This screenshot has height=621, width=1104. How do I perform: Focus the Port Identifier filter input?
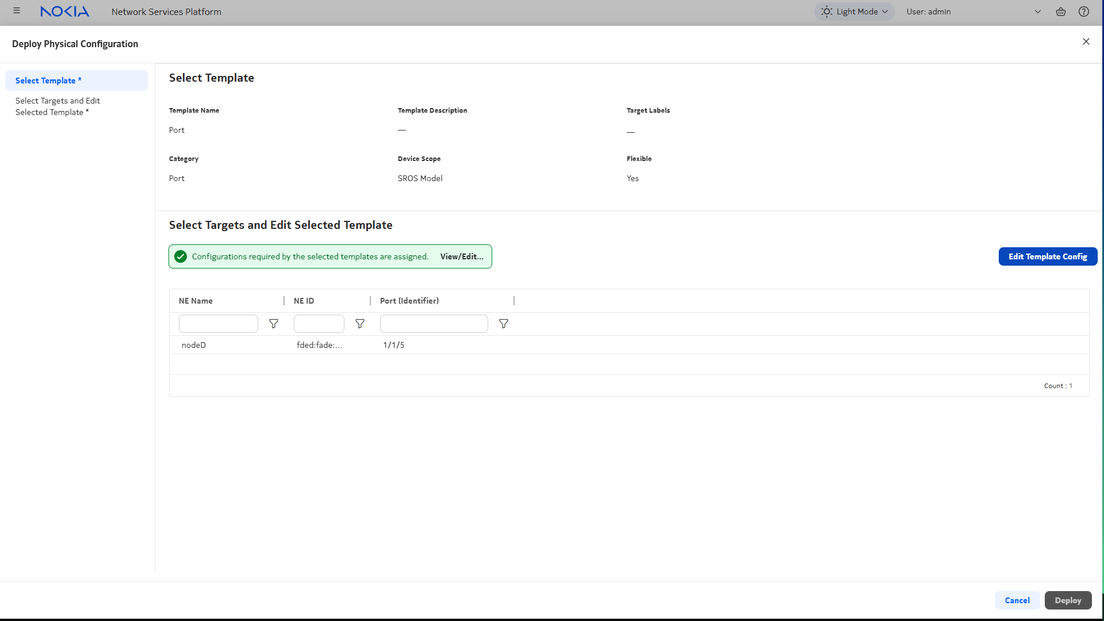tap(434, 324)
